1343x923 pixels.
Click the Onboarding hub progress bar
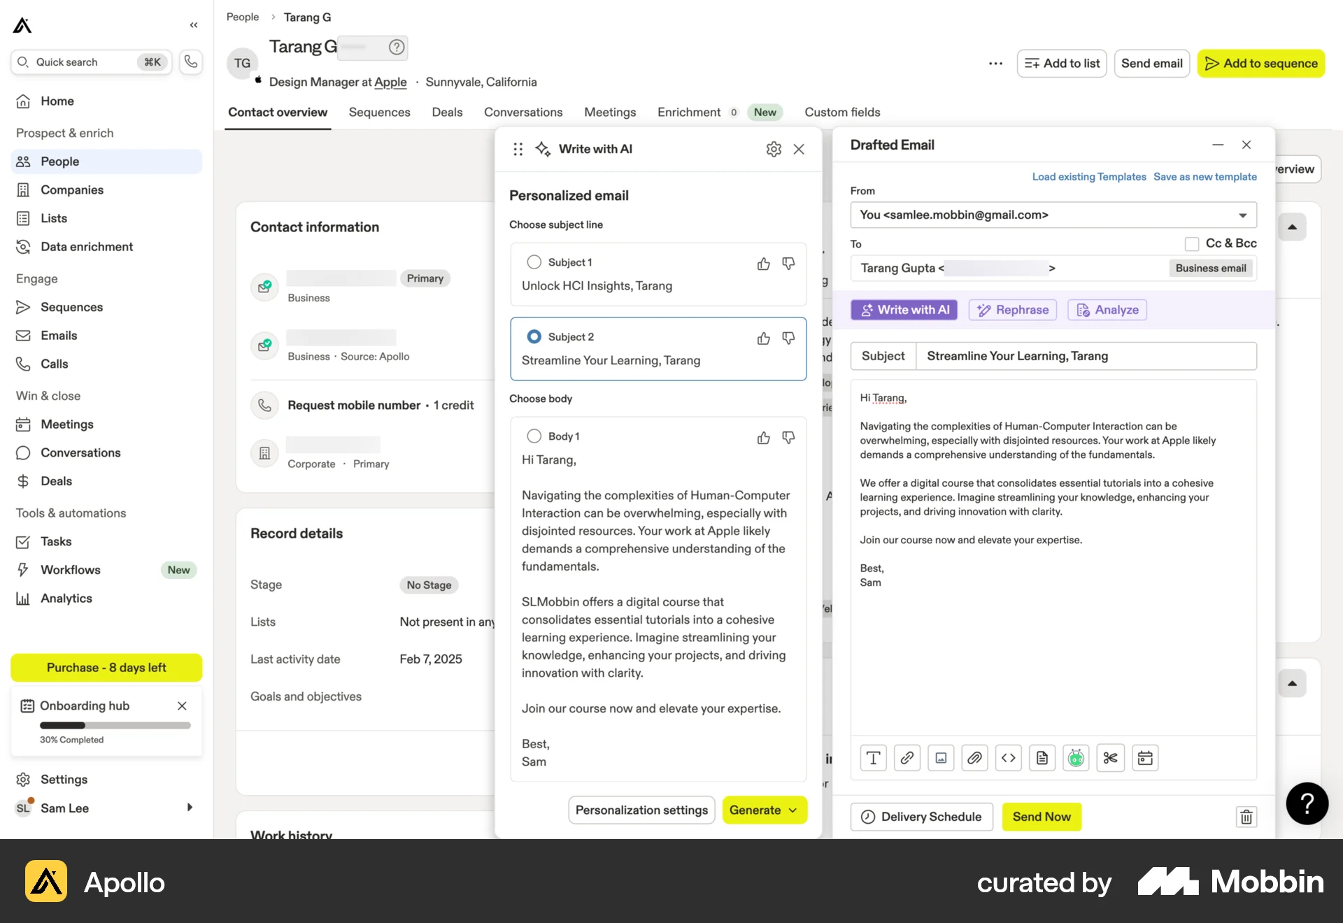(x=114, y=726)
